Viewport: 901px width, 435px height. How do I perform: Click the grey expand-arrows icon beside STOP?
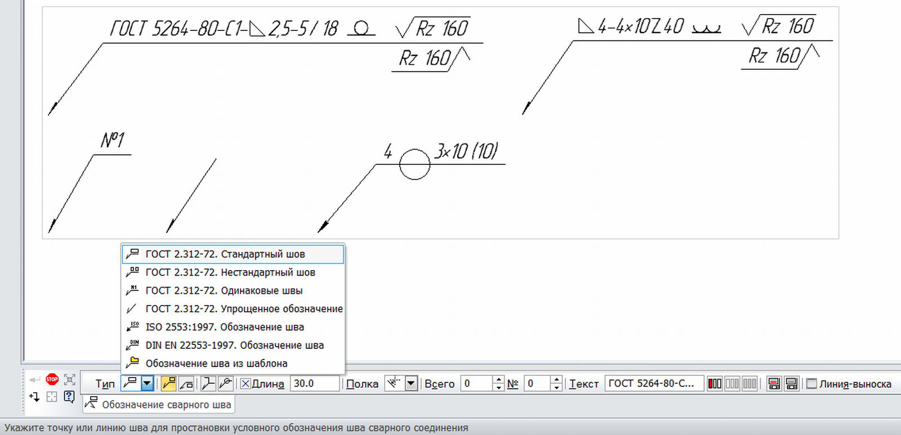pos(69,379)
